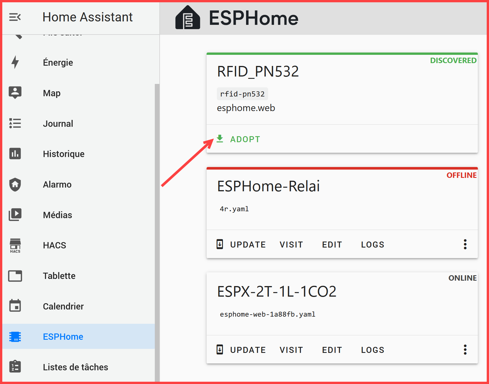Click the update icon on ESPX-2T-1L-1CO2 card
Viewport: 489px width, 384px height.
click(220, 350)
